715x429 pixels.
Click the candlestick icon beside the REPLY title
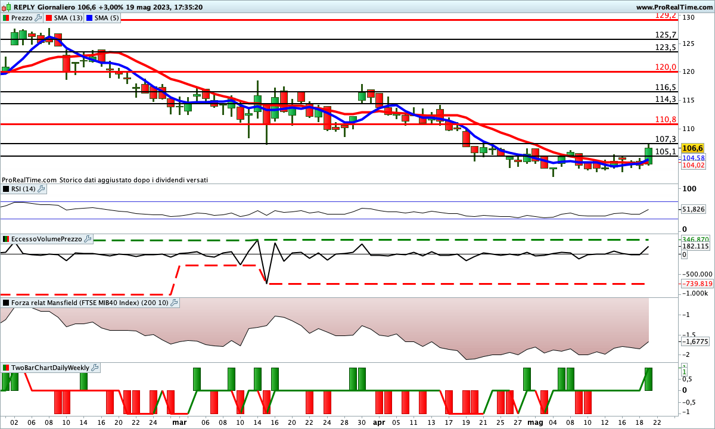click(x=5, y=7)
